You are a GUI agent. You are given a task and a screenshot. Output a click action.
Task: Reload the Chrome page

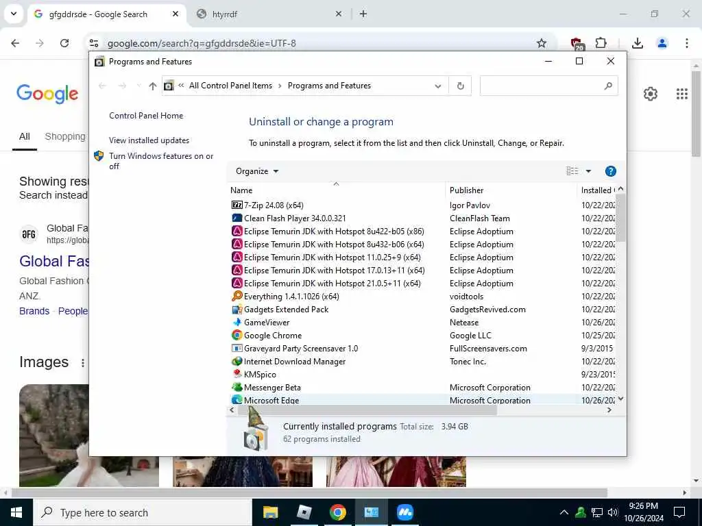point(64,43)
